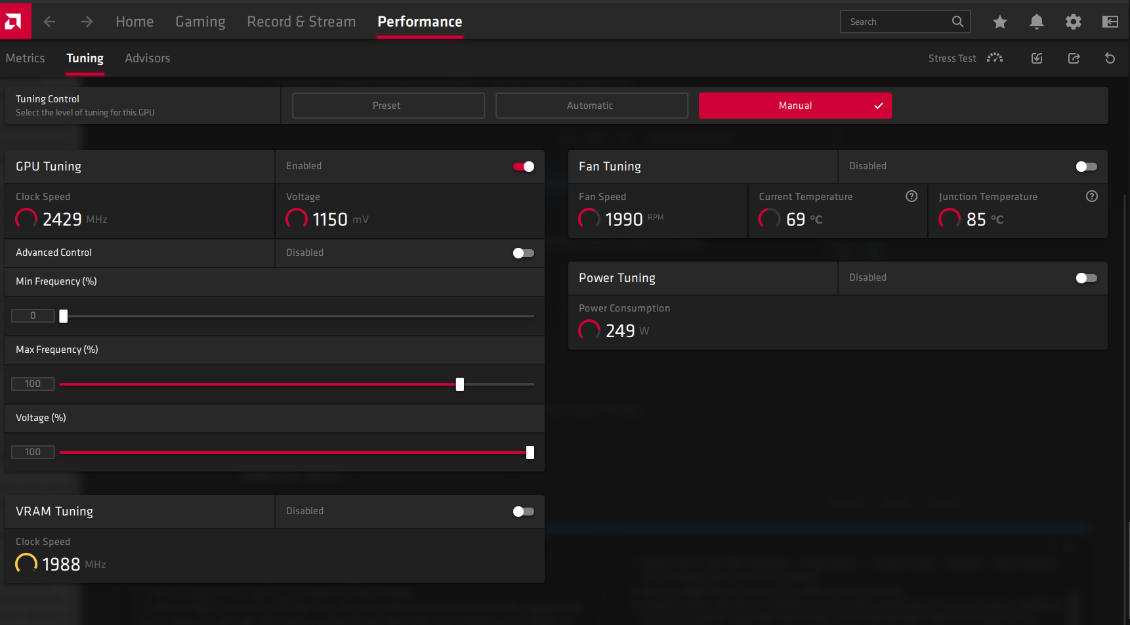Screen dimensions: 1130x625
Task: Reset tuning with the undo arrow icon
Action: [x=1110, y=58]
